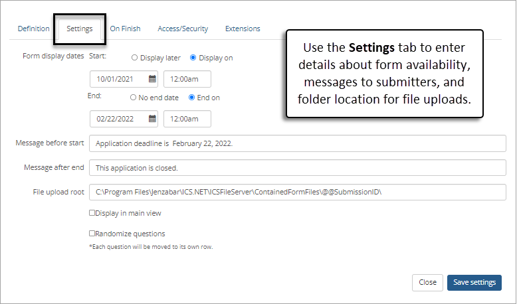The width and height of the screenshot is (517, 304).
Task: Toggle the Randomize questions checkbox
Action: (92, 234)
